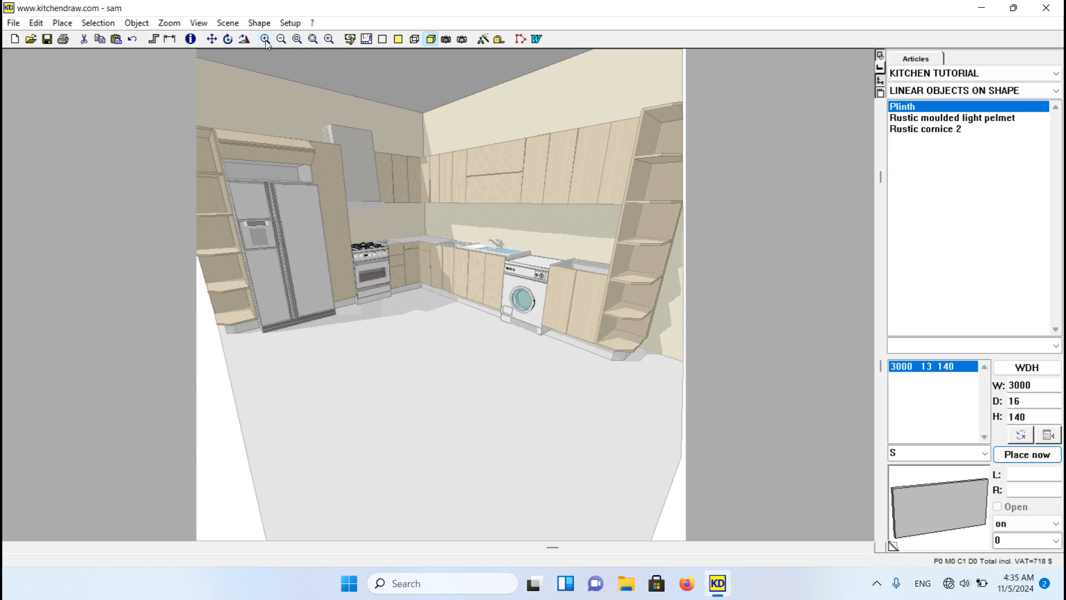Click the scissors Cut icon
This screenshot has width=1066, height=600.
click(x=84, y=39)
